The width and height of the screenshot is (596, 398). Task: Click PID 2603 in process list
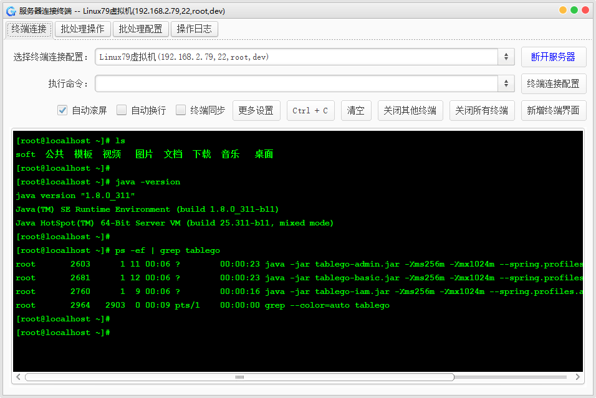pos(80,264)
